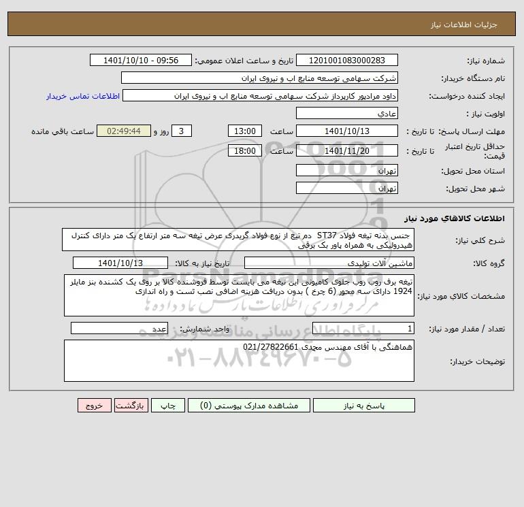This screenshot has width=524, height=507.
Task: Open 'مشاهده مدارک پیوستی (0)' attachments button
Action: 248,406
